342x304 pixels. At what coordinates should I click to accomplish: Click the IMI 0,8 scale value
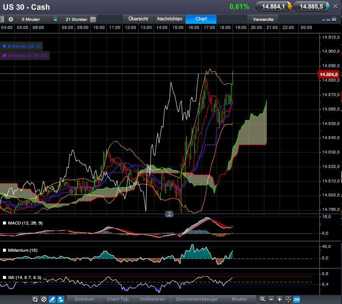pos(325,274)
